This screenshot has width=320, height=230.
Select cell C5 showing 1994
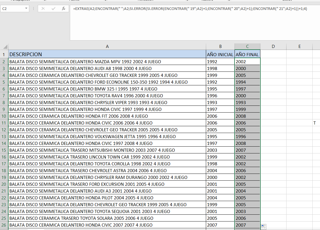(247, 82)
